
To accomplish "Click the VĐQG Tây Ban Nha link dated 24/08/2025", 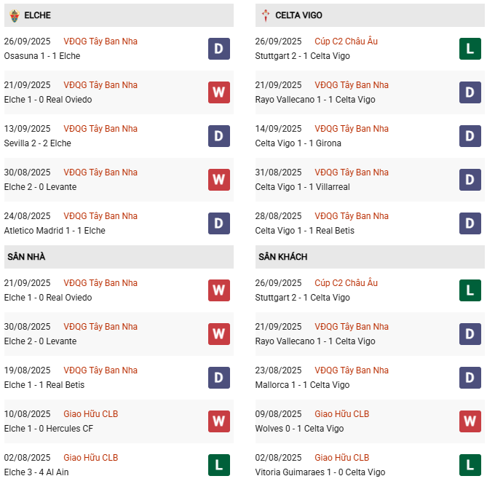I will [100, 216].
